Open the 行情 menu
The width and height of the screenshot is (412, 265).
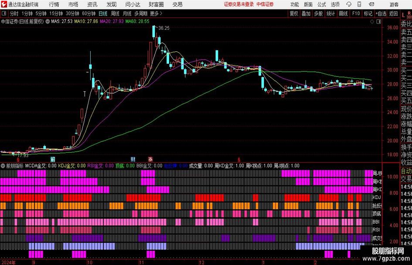point(54,4)
